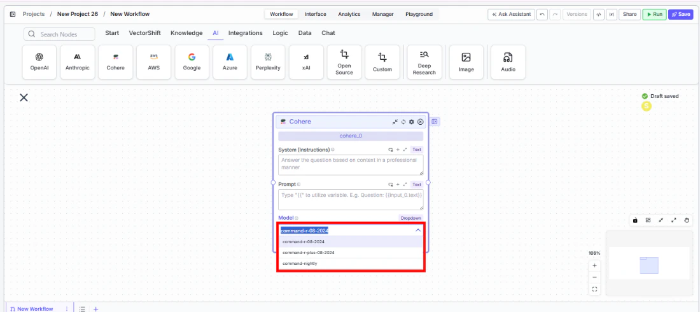This screenshot has width=700, height=312.
Task: Add the Anthropic node
Action: click(78, 62)
